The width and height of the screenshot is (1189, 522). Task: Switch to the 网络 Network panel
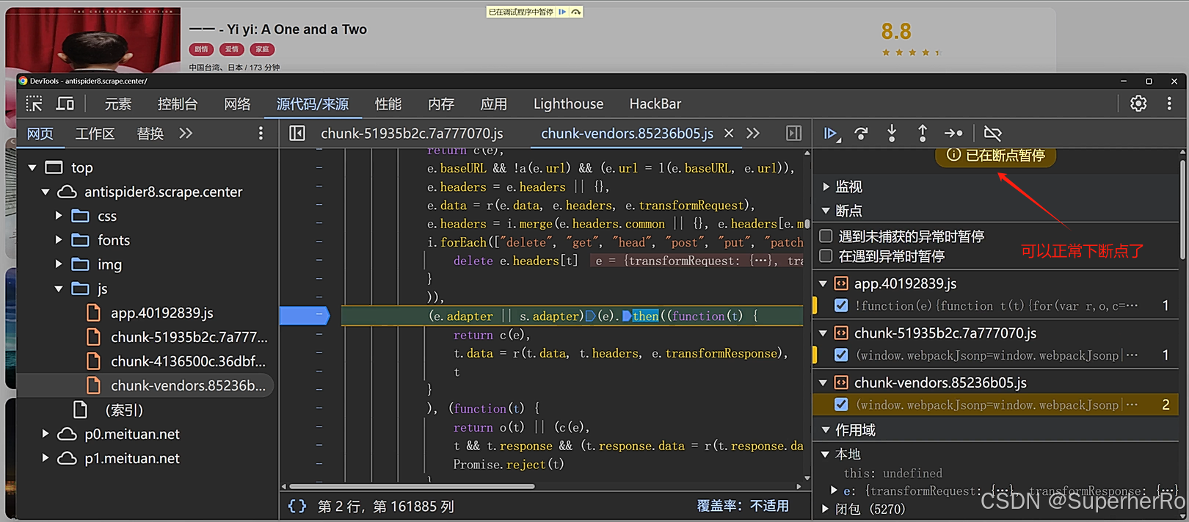point(237,104)
